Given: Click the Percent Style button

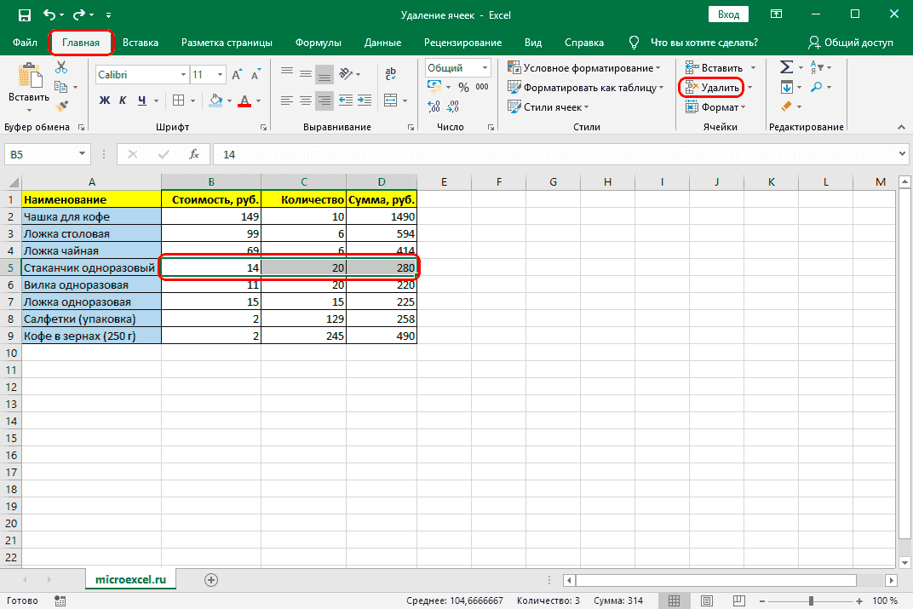Looking at the screenshot, I should point(463,87).
